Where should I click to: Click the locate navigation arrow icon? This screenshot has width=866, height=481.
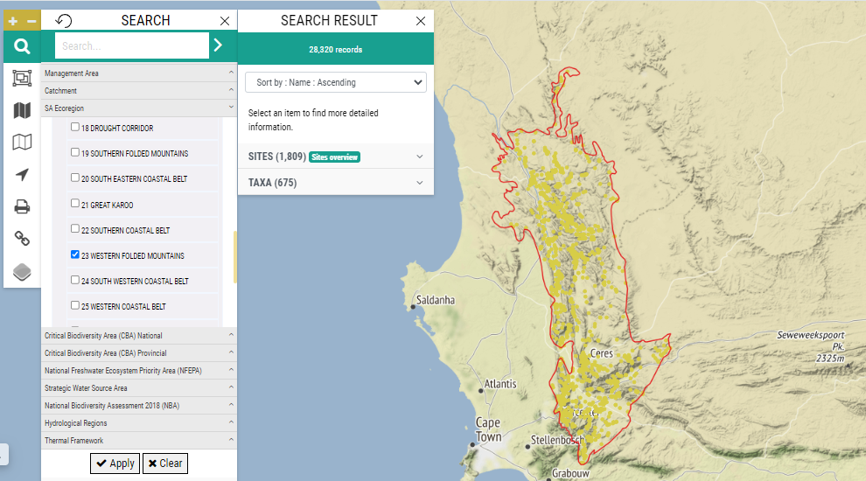pyautogui.click(x=22, y=175)
